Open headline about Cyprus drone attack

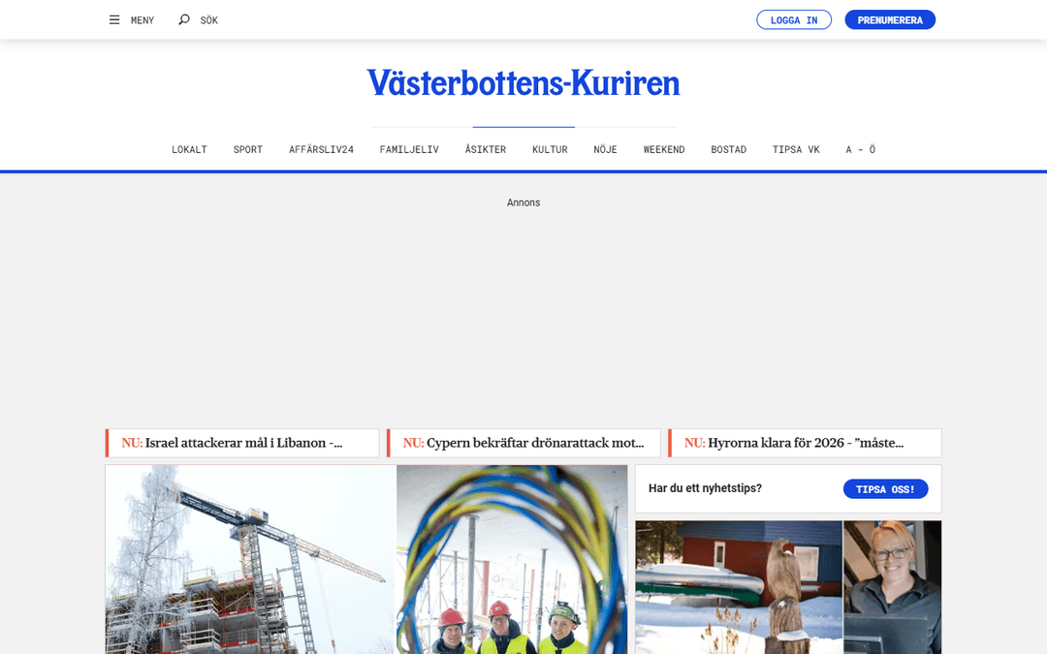pyautogui.click(x=523, y=443)
